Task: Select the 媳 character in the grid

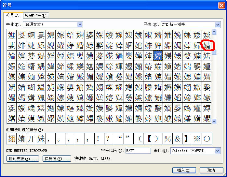Action: [129, 87]
